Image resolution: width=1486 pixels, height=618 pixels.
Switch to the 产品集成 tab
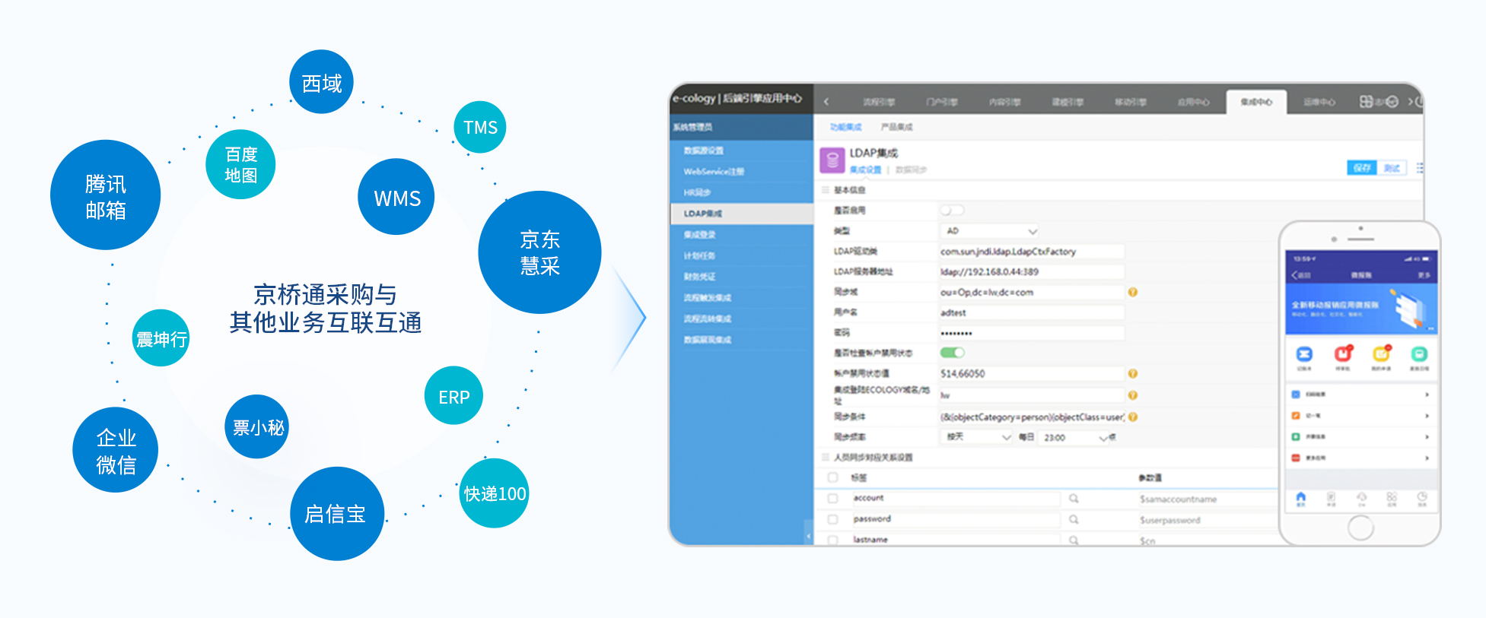896,127
